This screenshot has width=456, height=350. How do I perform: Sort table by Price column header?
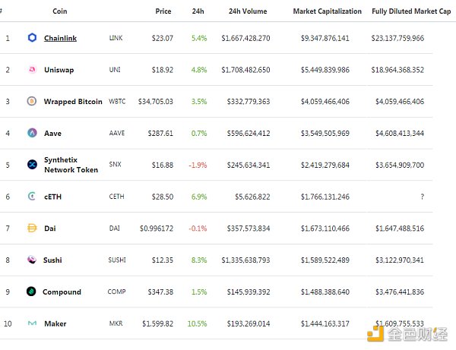point(163,11)
